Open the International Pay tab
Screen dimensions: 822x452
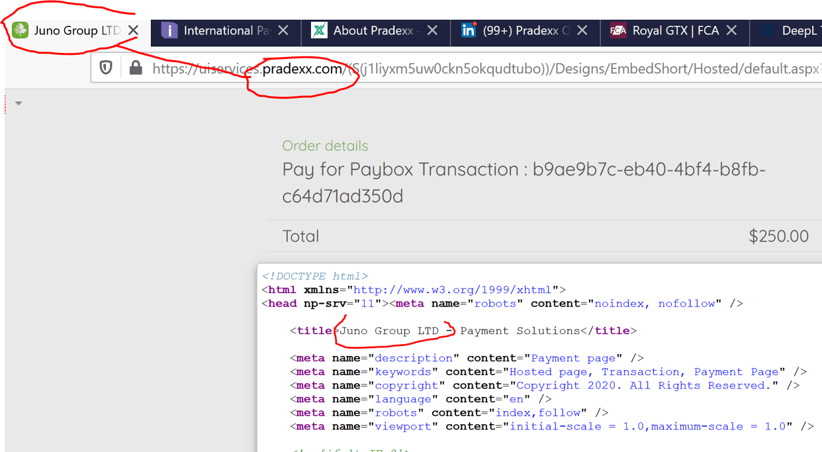click(x=226, y=31)
